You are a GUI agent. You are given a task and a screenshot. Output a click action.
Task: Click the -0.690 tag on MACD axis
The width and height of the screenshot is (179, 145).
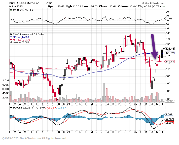(x=169, y=119)
